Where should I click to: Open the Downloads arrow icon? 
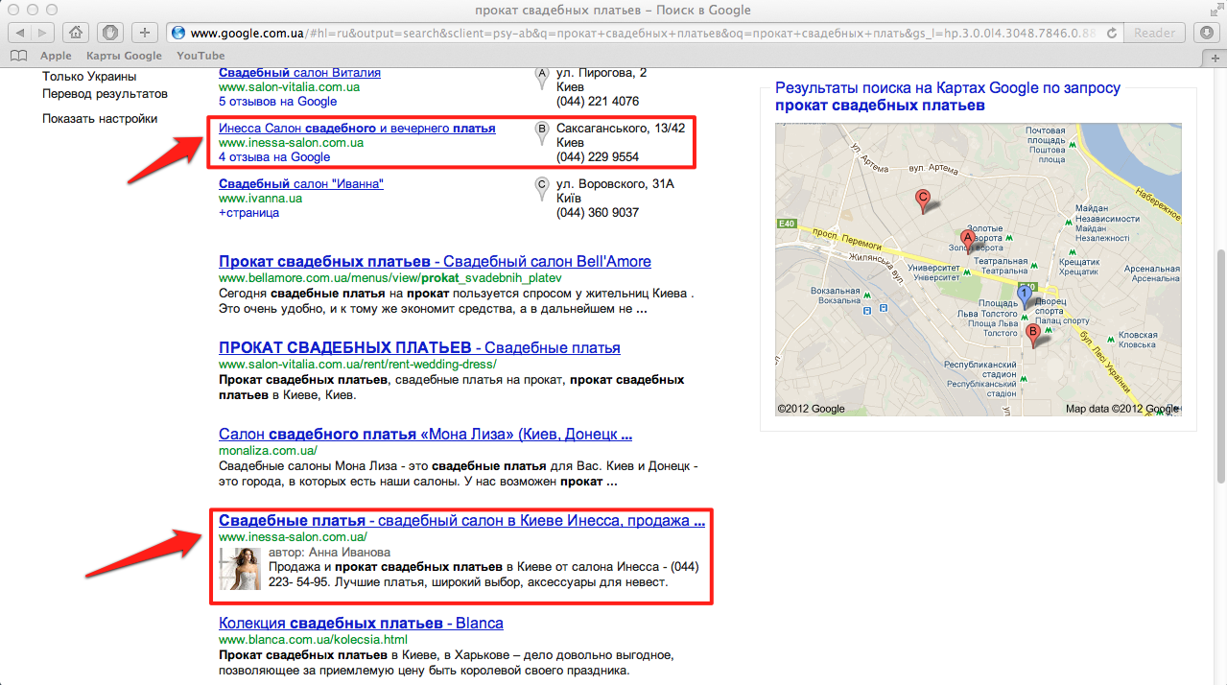(1208, 33)
